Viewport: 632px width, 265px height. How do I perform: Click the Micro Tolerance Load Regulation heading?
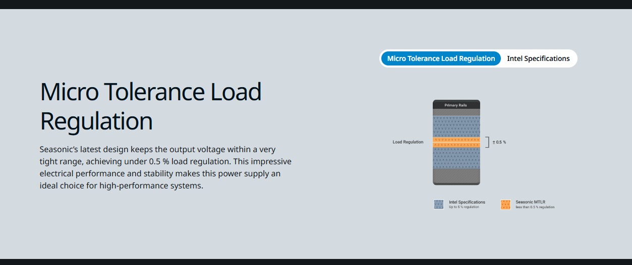coord(151,106)
